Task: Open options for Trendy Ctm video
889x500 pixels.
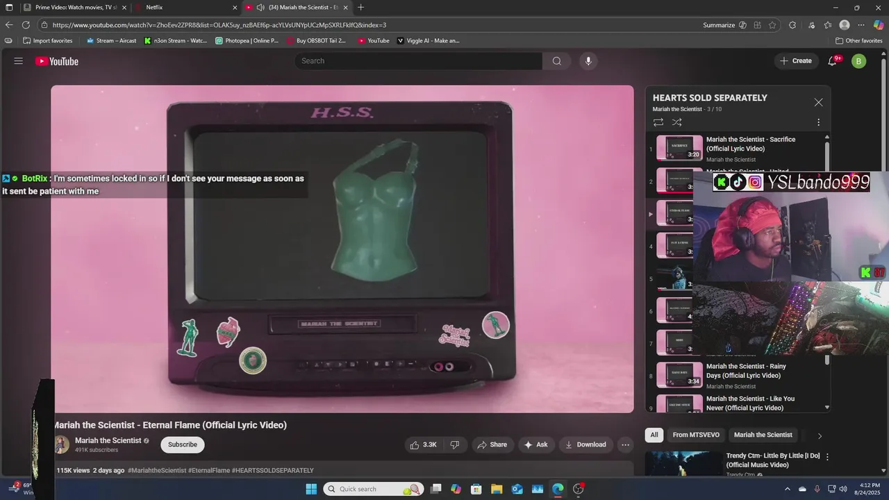Action: 826,456
